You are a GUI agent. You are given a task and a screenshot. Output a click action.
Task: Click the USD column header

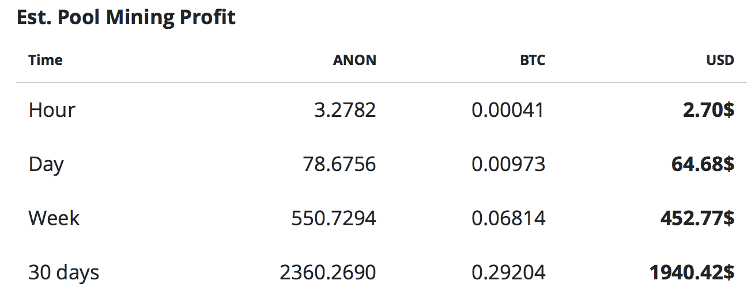click(x=720, y=60)
